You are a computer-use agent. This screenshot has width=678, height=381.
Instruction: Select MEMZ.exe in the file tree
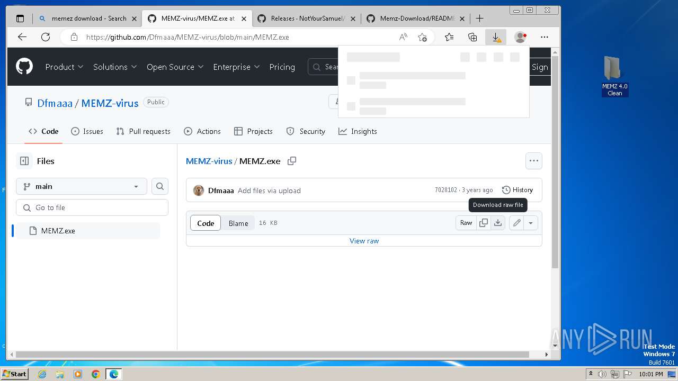pyautogui.click(x=88, y=231)
